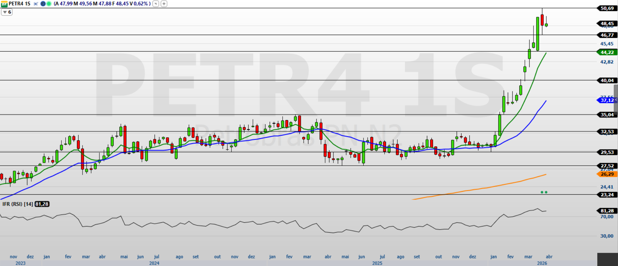Click the current price tag 48,45
618x266 pixels.
click(x=607, y=23)
